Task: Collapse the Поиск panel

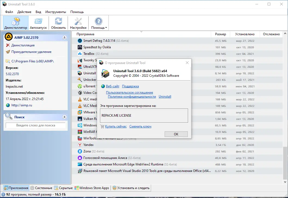Action: tap(65, 117)
